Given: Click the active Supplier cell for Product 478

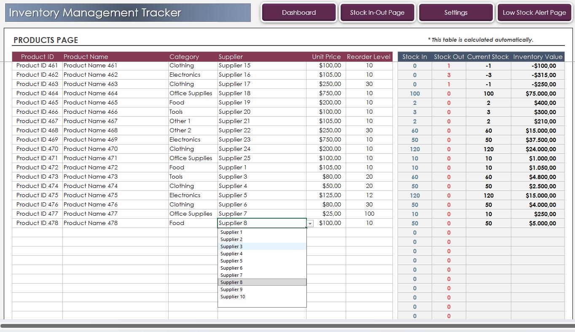Looking at the screenshot, I should pyautogui.click(x=262, y=223).
